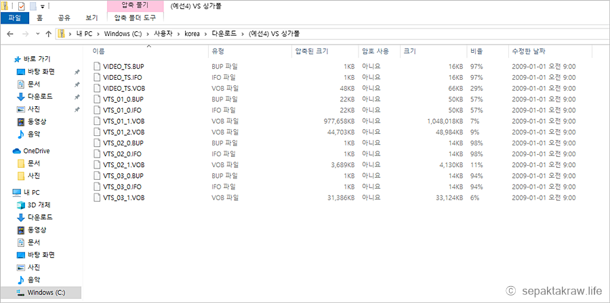Select 다운로드 in the address breadcrumb

[224, 34]
